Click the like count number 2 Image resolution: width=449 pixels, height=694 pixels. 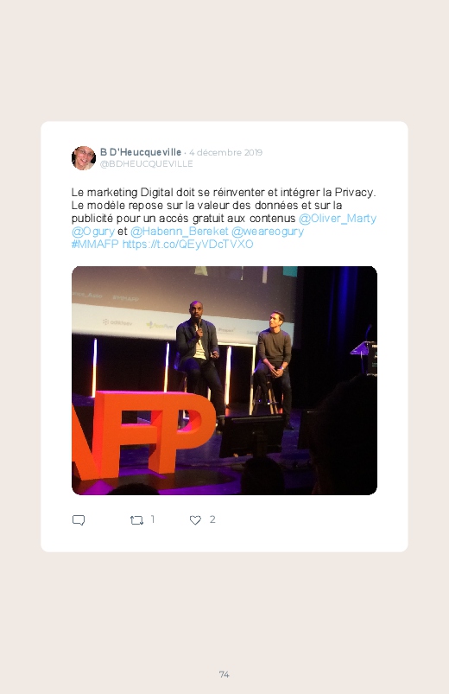[x=212, y=519]
